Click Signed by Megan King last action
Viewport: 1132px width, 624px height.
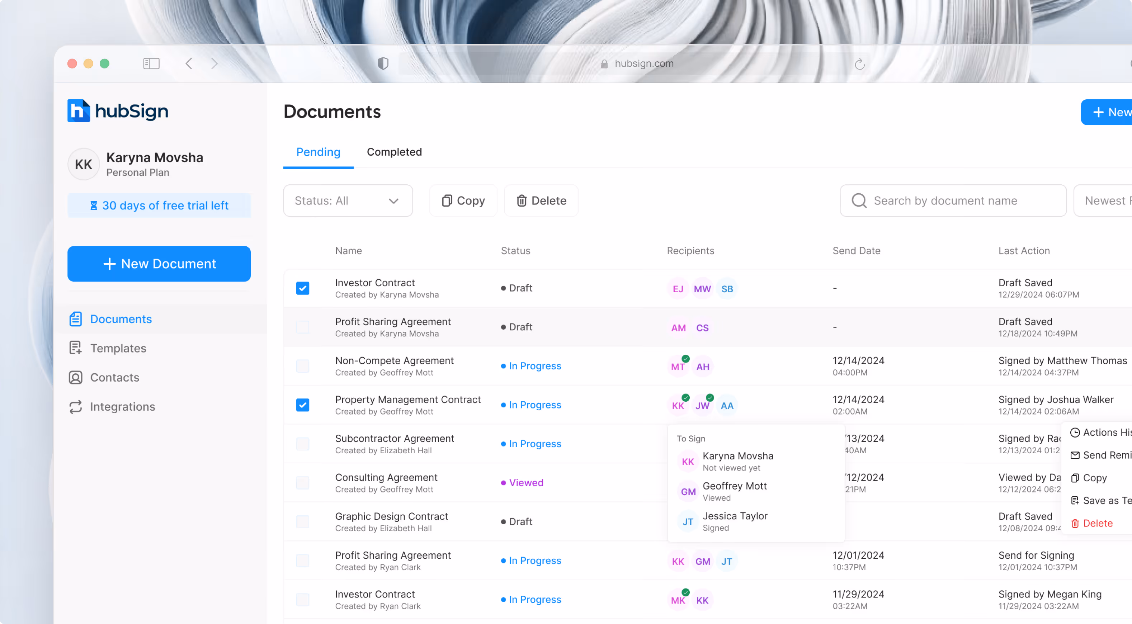click(1050, 595)
